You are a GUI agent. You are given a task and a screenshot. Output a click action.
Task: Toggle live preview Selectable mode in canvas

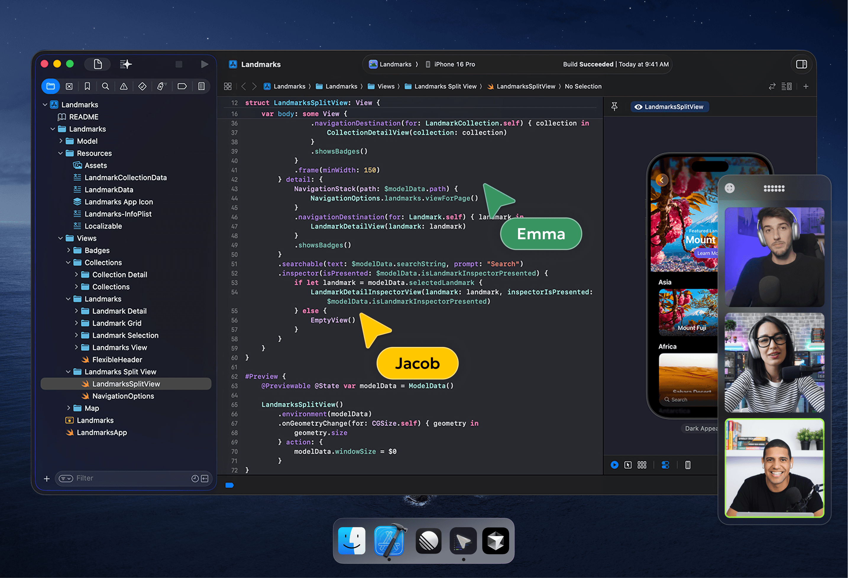pos(628,465)
